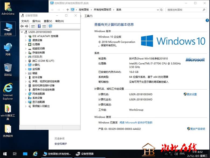Click the Device Manager forward arrow icon
This screenshot has width=210, height=158.
27,26
